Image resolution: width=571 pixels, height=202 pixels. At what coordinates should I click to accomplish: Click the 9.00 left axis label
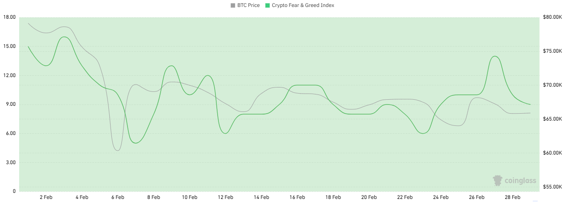click(10, 104)
